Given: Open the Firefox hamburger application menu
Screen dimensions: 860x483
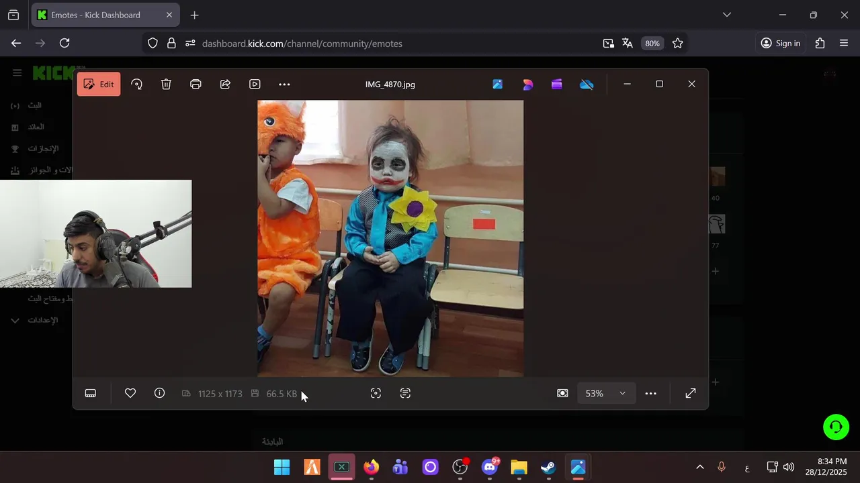Looking at the screenshot, I should click(x=844, y=43).
